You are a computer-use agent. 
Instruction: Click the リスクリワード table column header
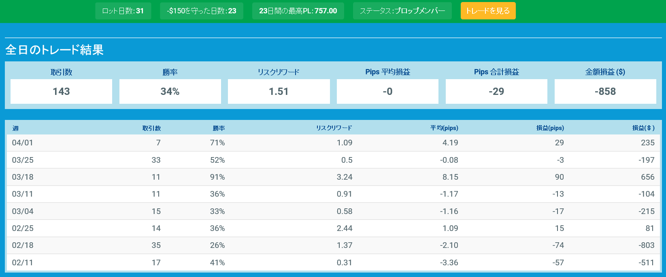(x=334, y=128)
